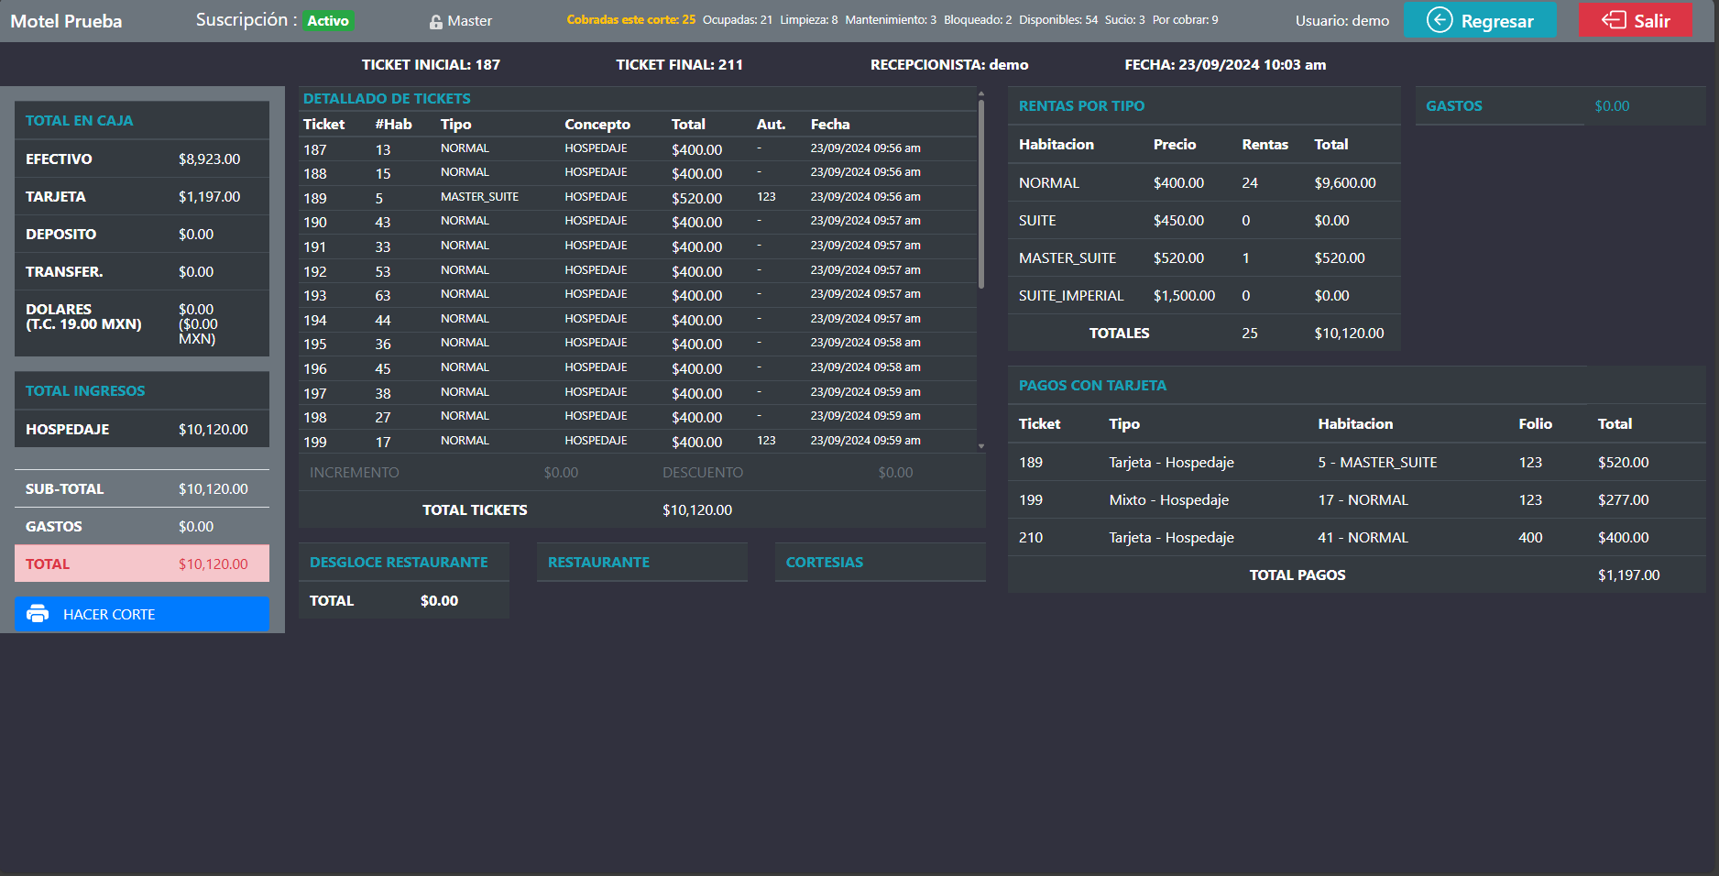Click the highlighted TOTAL $10,120.00 row
This screenshot has height=876, width=1719.
point(141,564)
